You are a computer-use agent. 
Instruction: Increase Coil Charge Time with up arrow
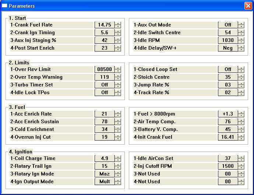click(118, 157)
